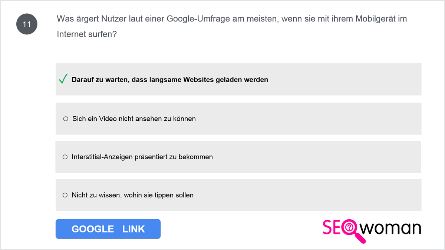Viewport: 445px width, 250px height.
Task: Choose the answer text 'Sich ein Video nicht ansehen zu können'
Action: [134, 119]
